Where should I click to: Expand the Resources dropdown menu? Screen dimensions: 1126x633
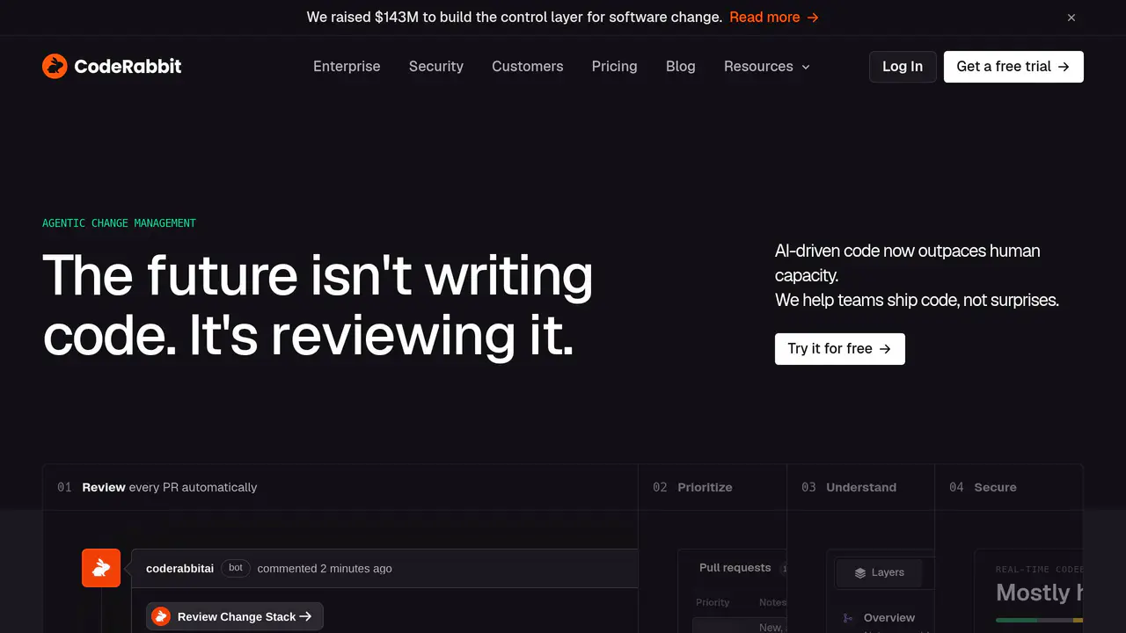pos(767,66)
